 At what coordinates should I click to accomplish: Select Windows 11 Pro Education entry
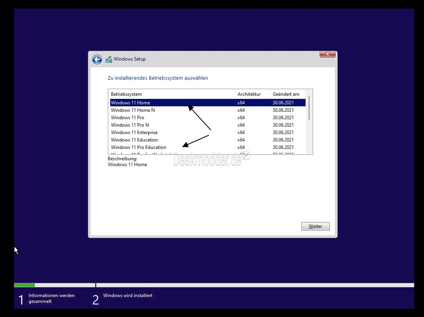point(208,147)
